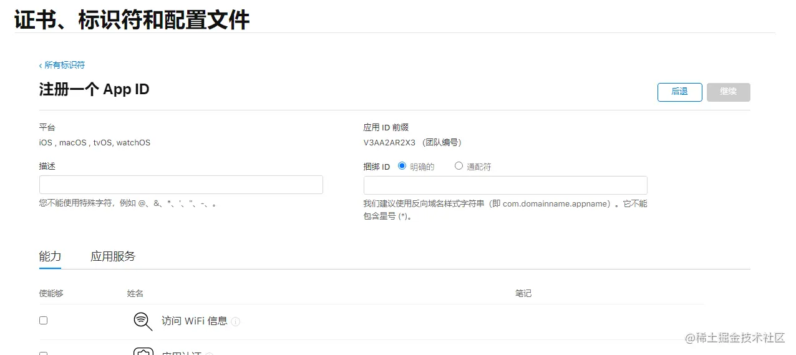Switch to the 能力 tab
Screen dimensions: 796x355
point(50,256)
